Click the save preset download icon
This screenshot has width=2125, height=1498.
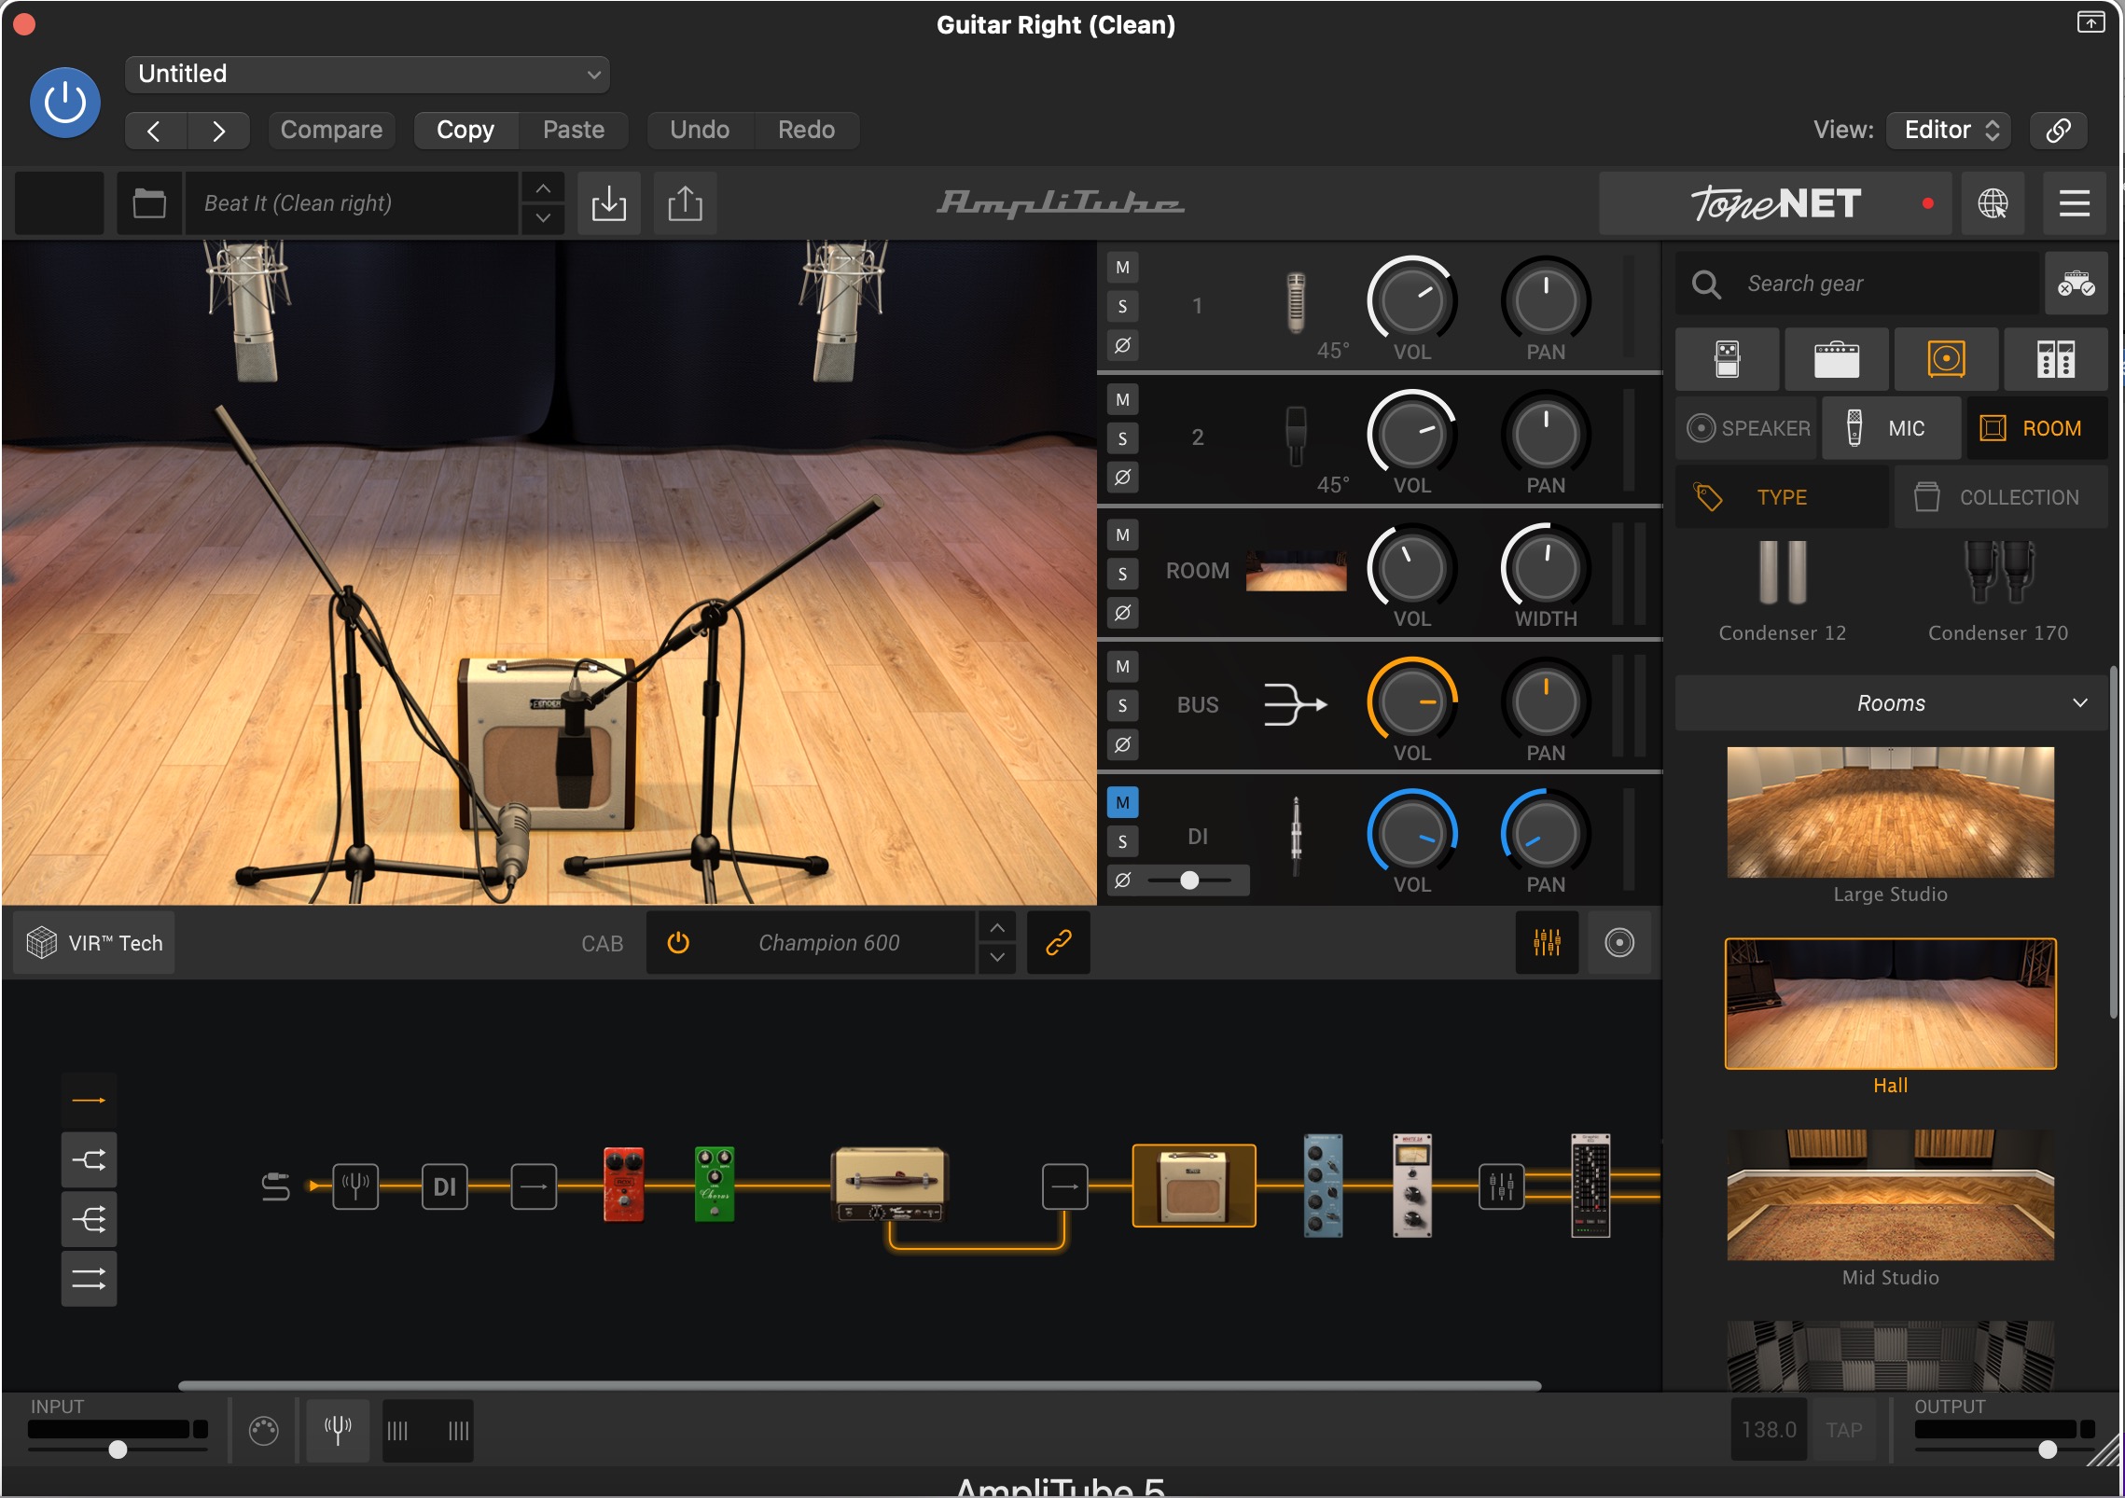pyautogui.click(x=609, y=203)
